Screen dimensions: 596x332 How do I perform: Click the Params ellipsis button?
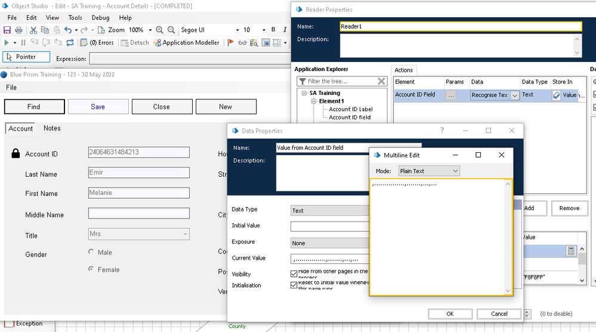[451, 96]
